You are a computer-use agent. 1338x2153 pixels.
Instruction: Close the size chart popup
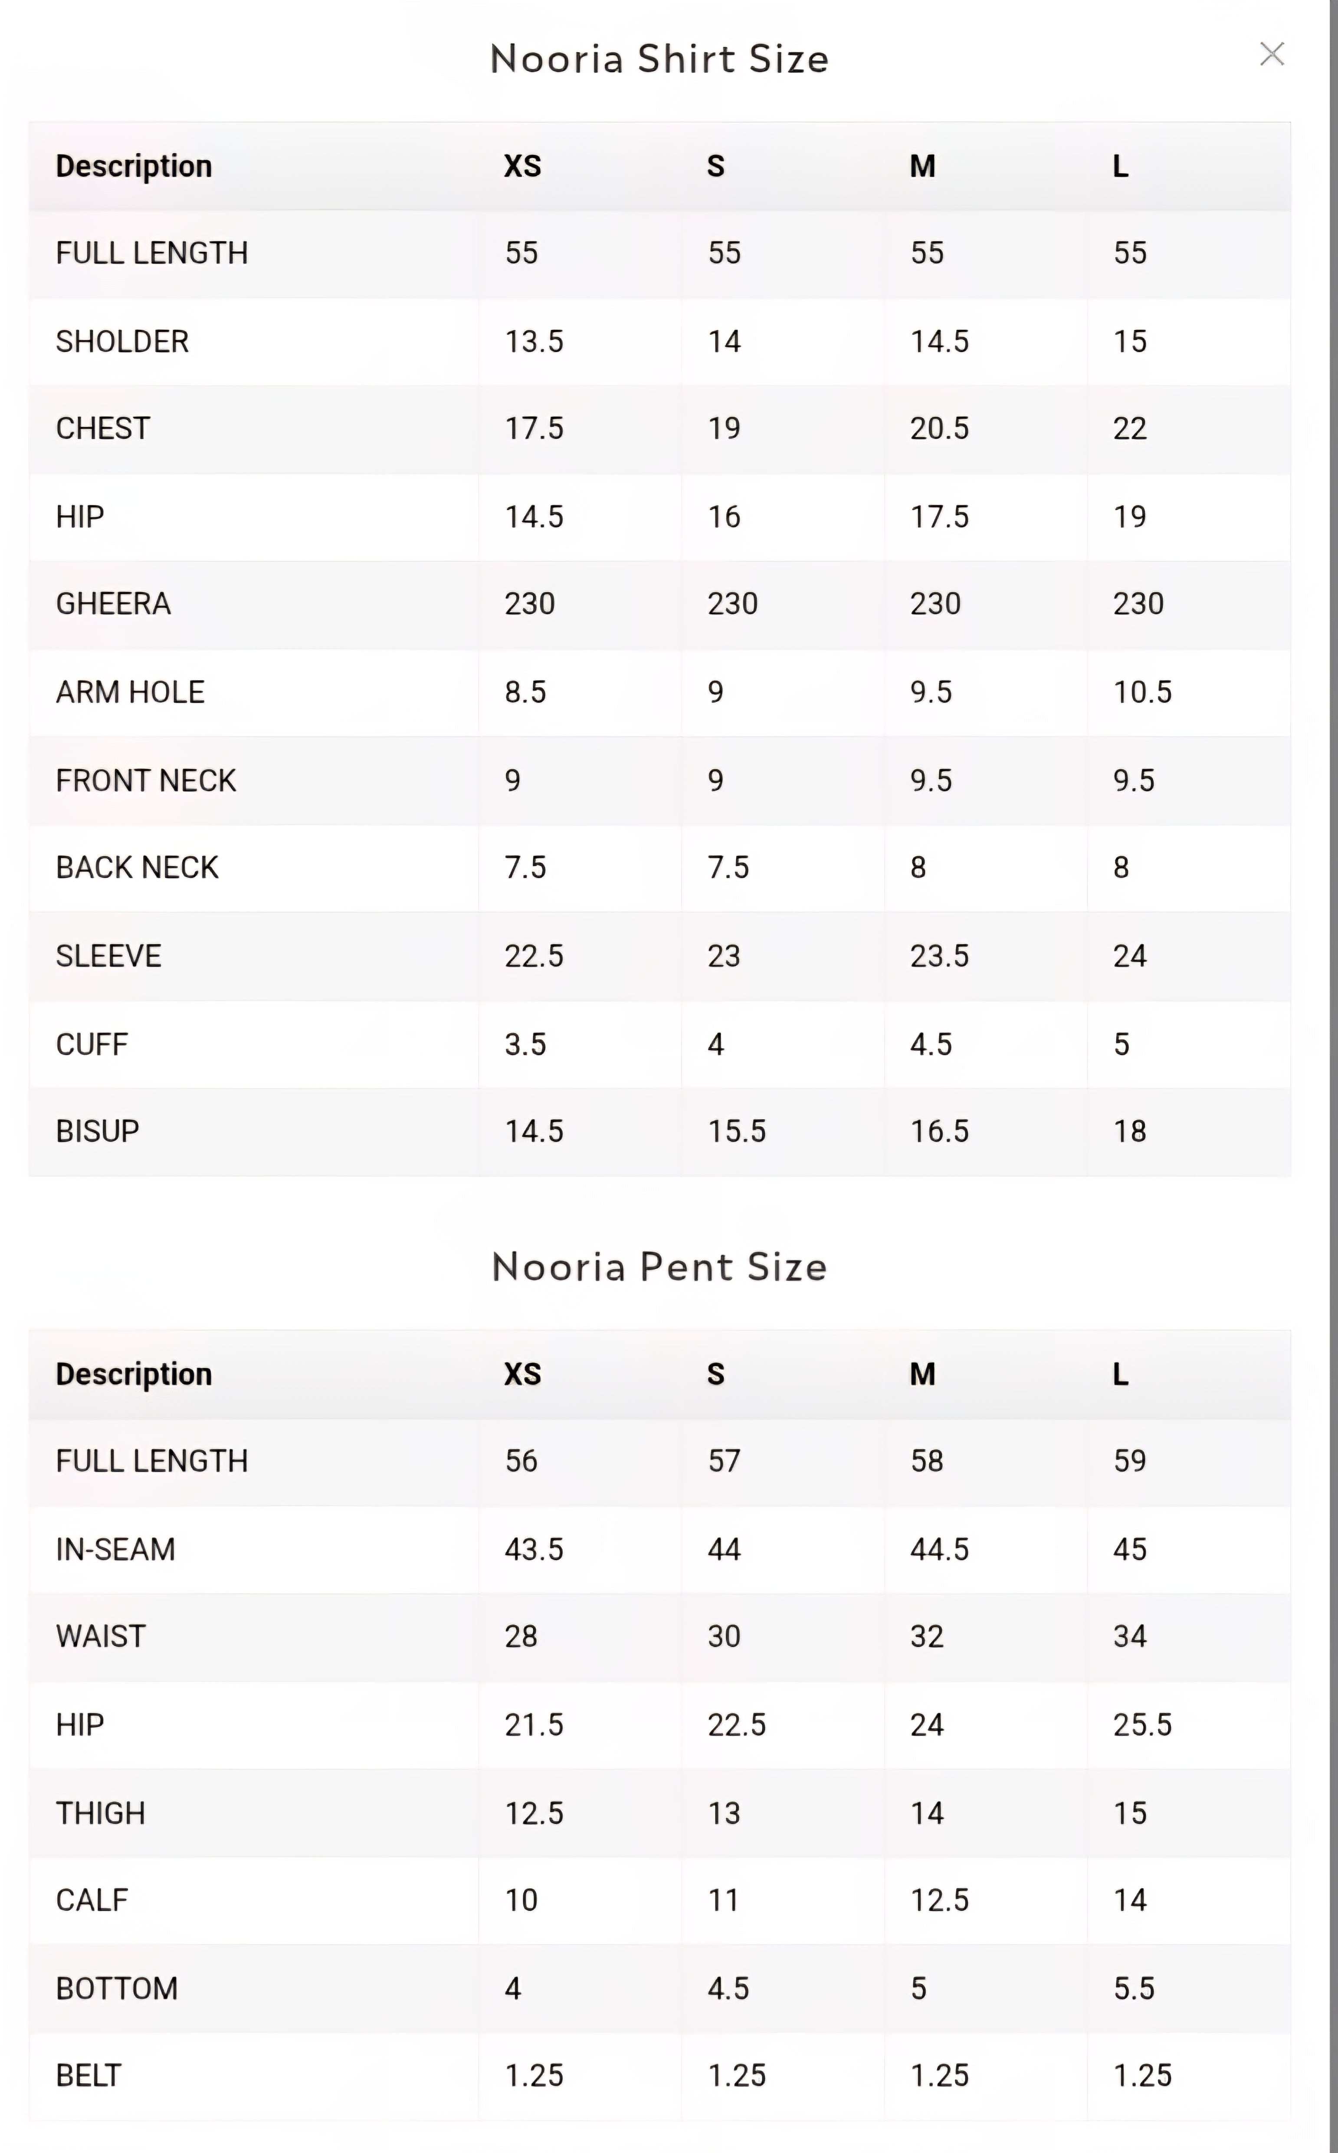click(1272, 54)
